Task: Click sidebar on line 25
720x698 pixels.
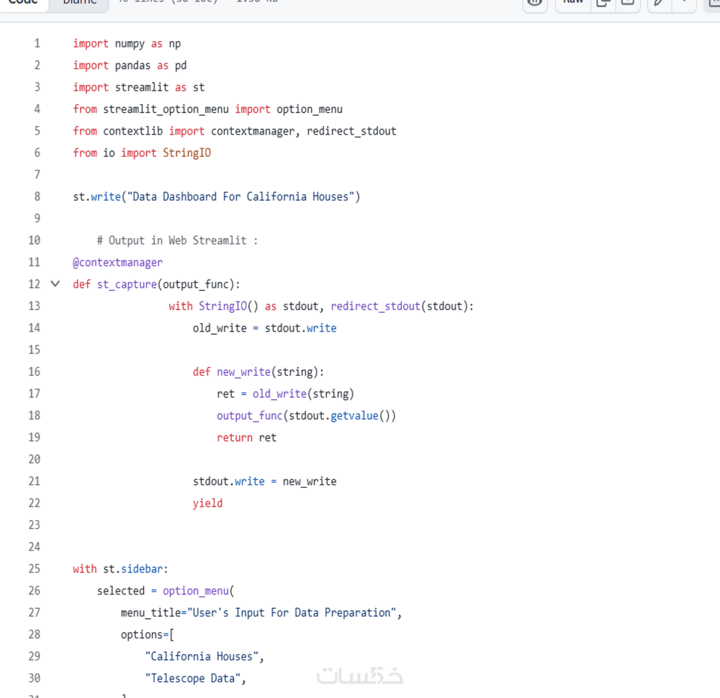Action: (141, 569)
